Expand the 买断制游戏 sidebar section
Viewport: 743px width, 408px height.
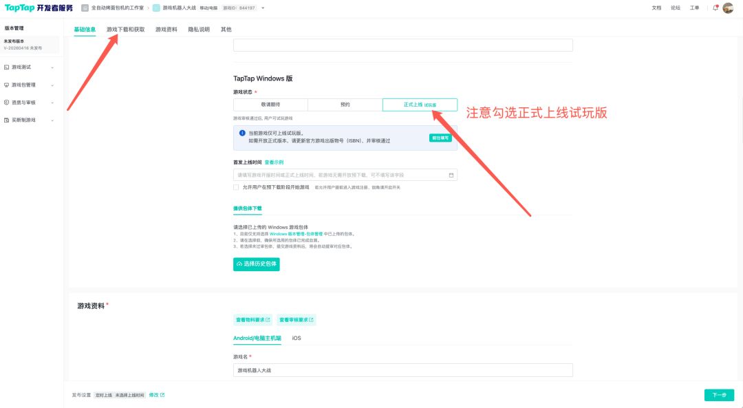52,120
